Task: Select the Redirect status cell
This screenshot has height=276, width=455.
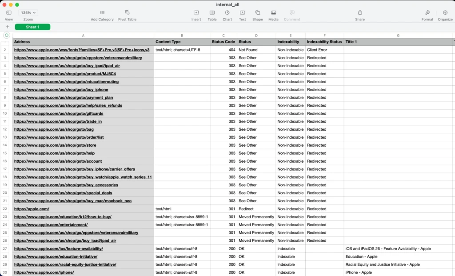Action: pos(256,209)
